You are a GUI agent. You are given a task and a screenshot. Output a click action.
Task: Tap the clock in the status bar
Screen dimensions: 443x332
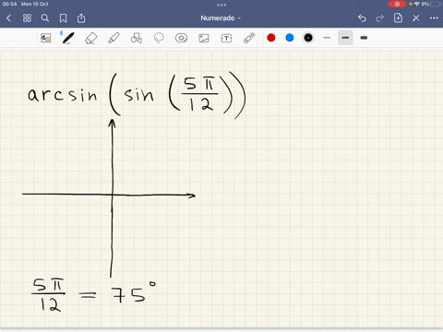(x=9, y=4)
